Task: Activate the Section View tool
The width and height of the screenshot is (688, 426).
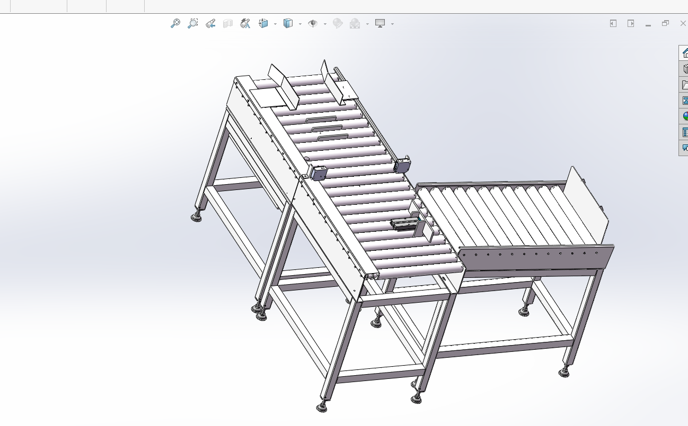Action: tap(228, 23)
